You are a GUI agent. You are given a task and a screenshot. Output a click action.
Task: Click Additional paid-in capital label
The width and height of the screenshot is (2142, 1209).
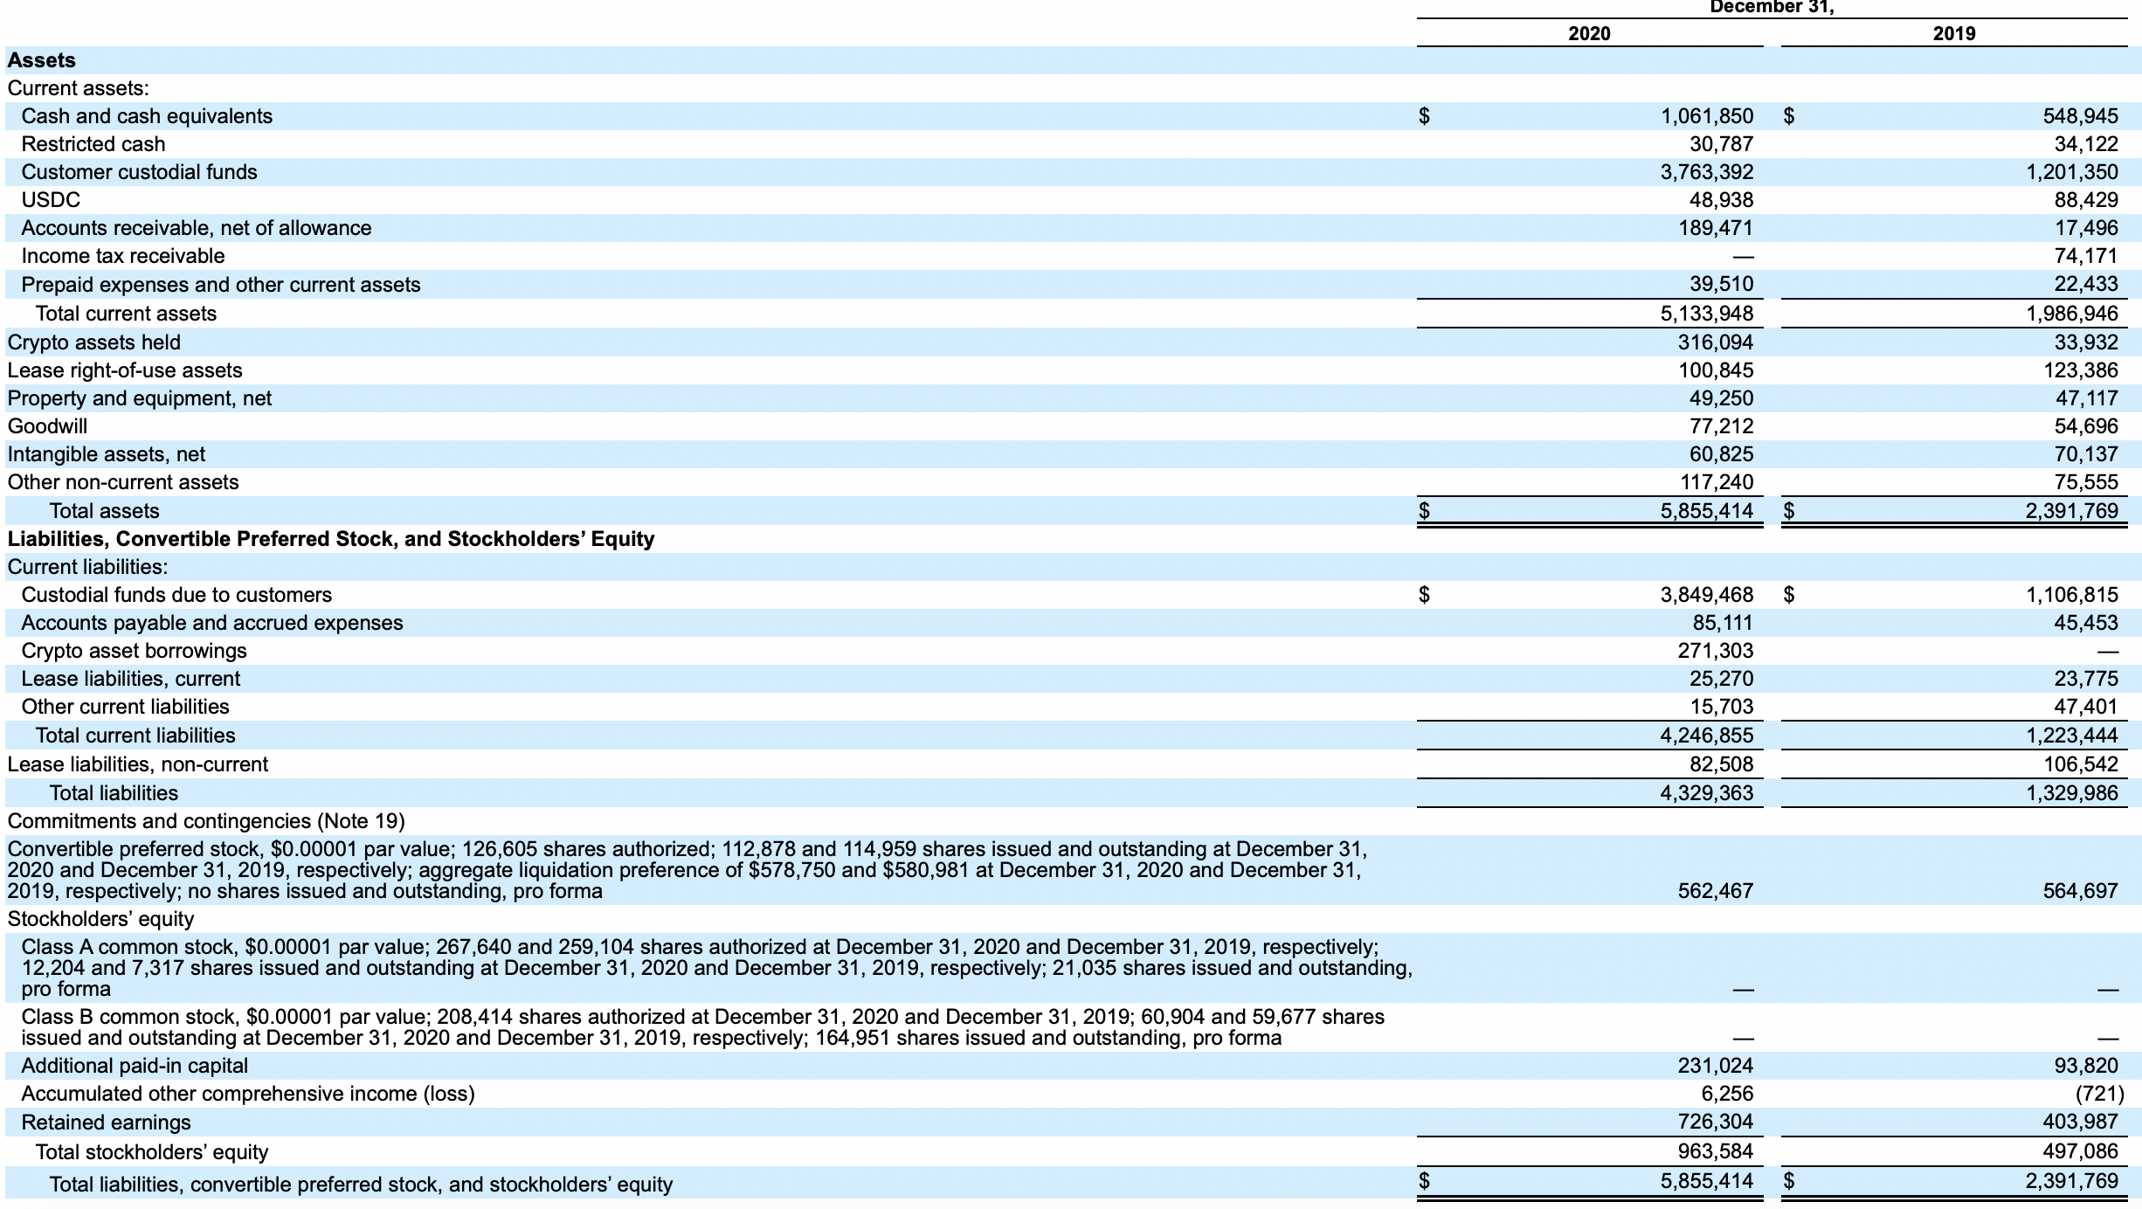coord(135,1066)
